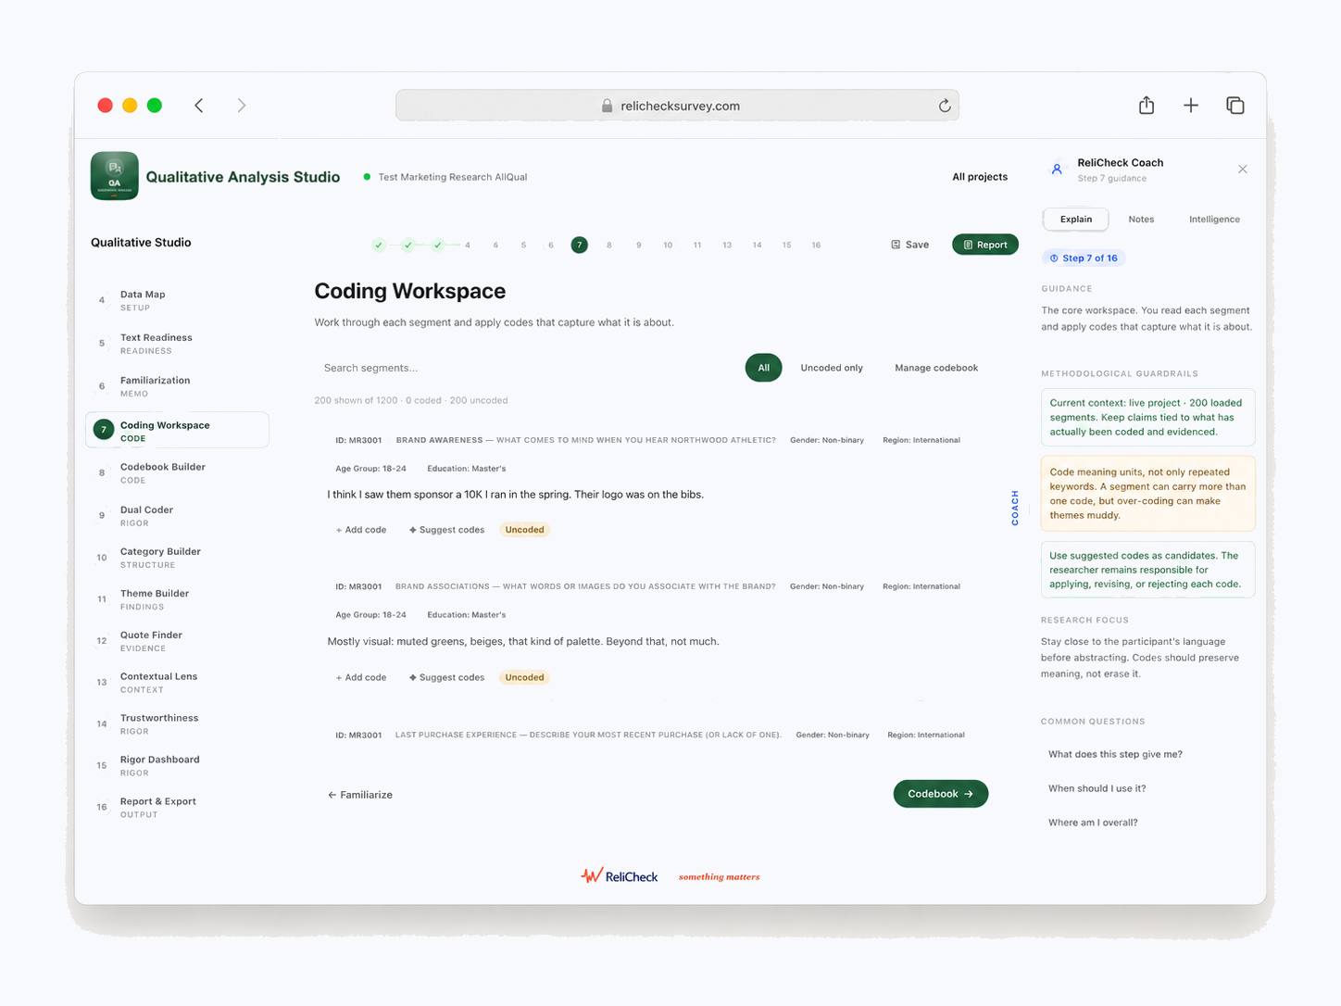Viewport: 1341px width, 1006px height.
Task: Add code to the Brand Associations segment
Action: click(x=361, y=677)
